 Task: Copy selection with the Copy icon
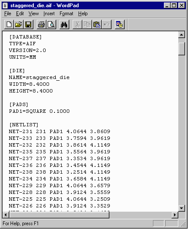(87, 25)
